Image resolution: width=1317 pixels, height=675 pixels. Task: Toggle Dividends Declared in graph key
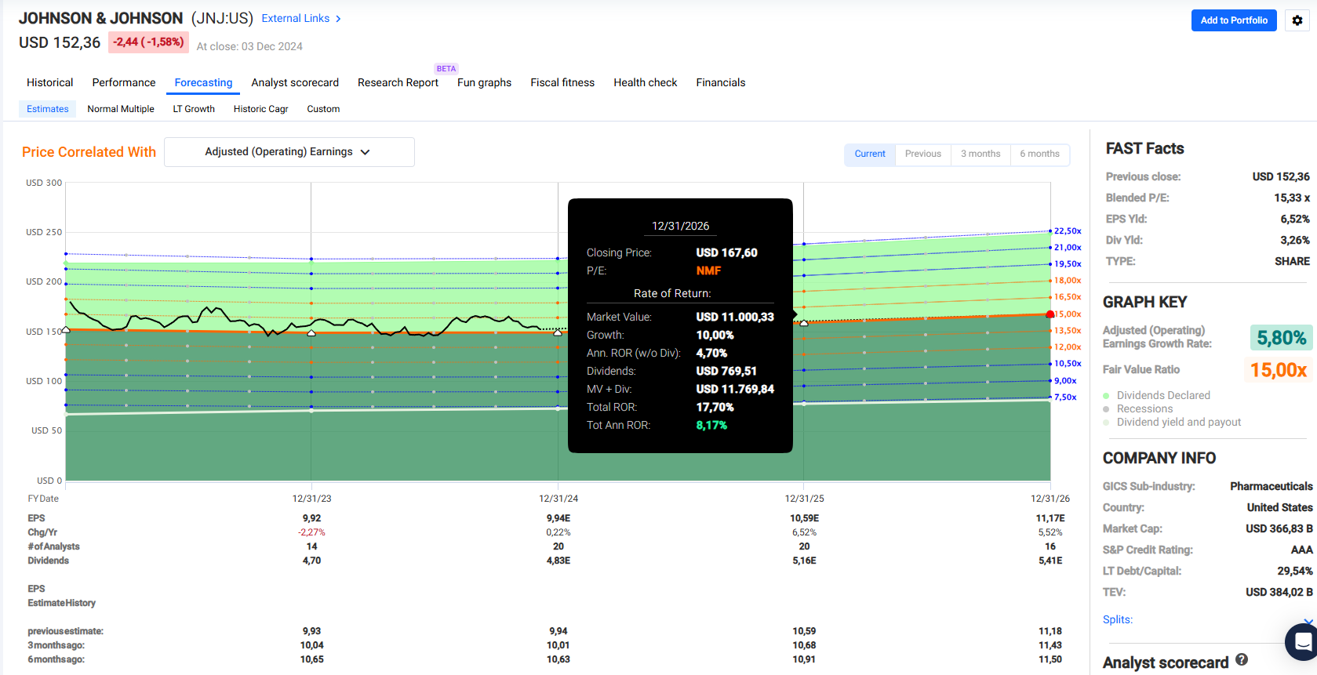[x=1162, y=396]
